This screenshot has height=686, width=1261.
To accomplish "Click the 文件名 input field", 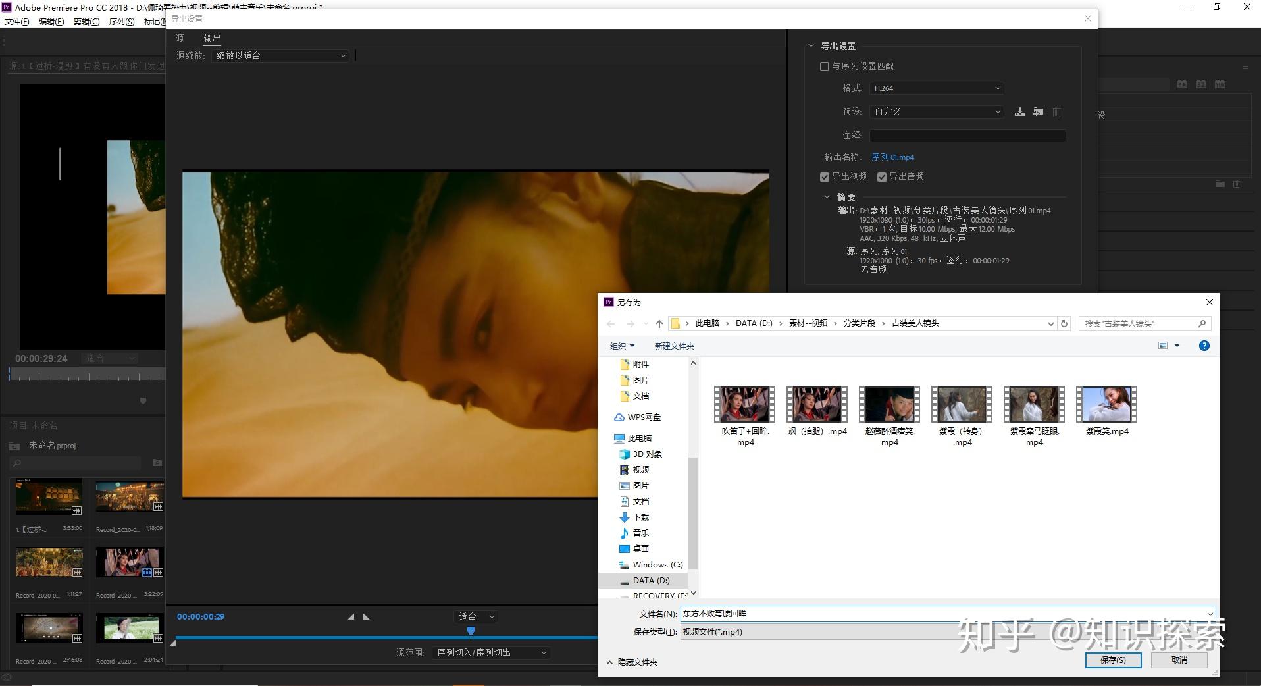I will [948, 614].
